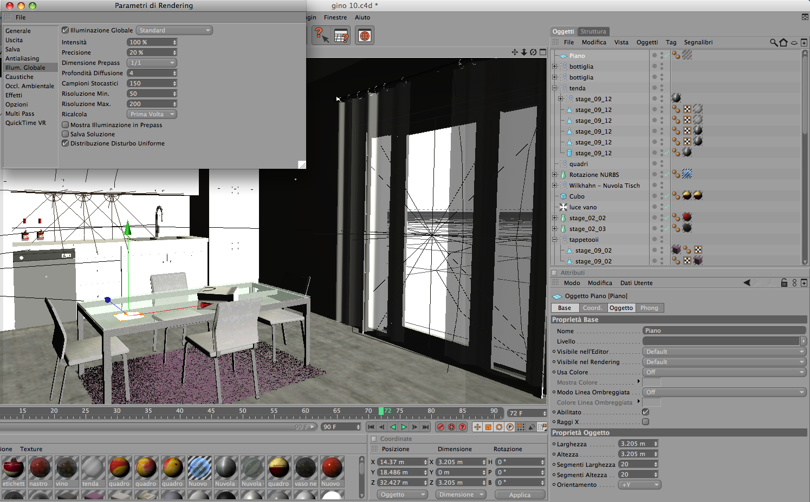Expand the Rotazione NURBS tree item
810x502 pixels.
554,175
